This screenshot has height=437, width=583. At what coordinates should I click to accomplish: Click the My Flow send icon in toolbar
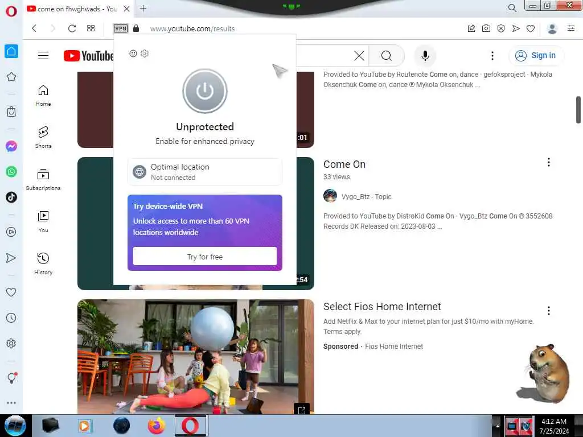click(516, 28)
